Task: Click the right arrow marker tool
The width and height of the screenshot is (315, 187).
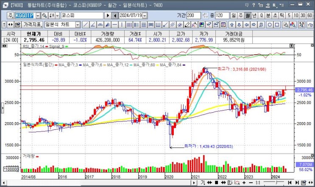Action: (254, 25)
